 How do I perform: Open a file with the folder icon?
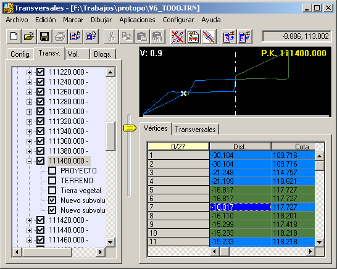pyautogui.click(x=29, y=36)
